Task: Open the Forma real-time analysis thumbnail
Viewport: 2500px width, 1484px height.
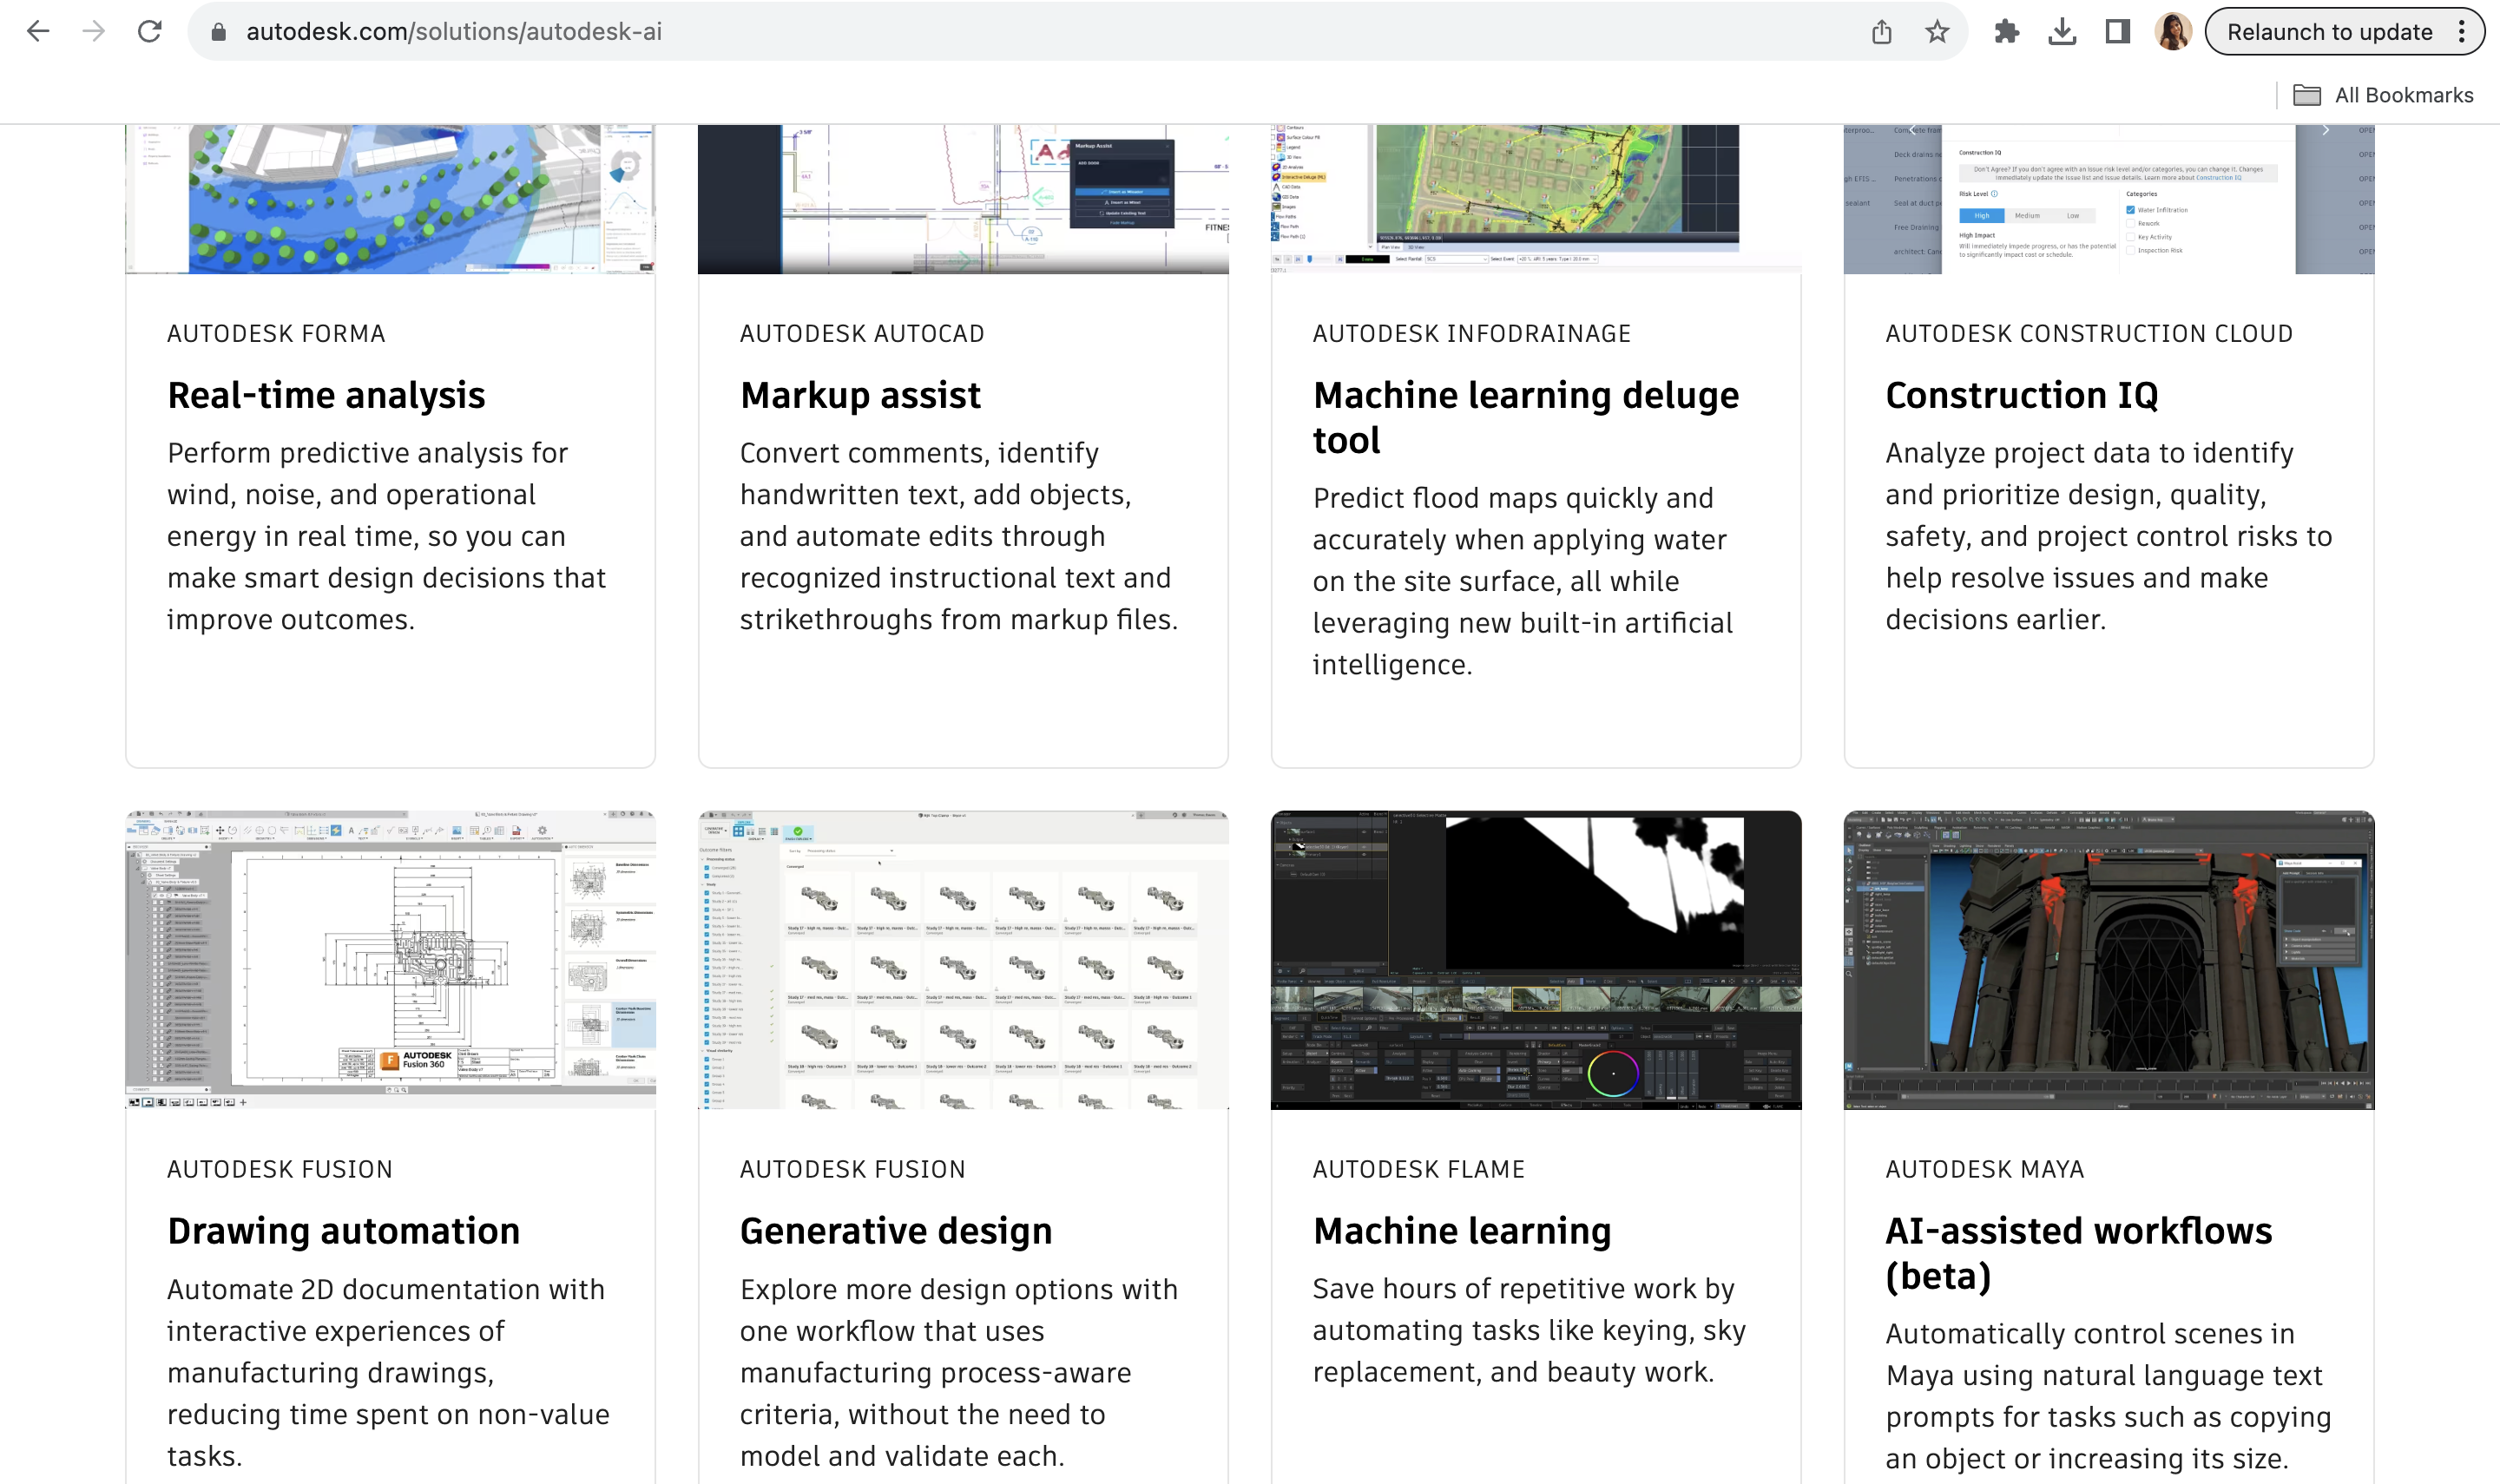Action: pyautogui.click(x=390, y=199)
